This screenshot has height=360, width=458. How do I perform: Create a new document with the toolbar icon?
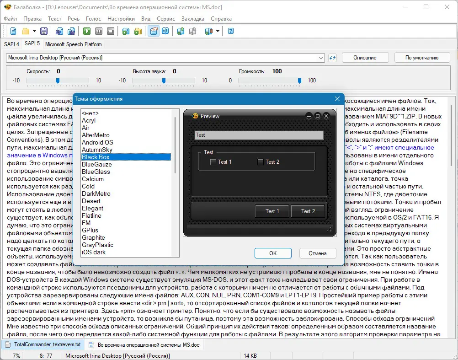coord(13,31)
